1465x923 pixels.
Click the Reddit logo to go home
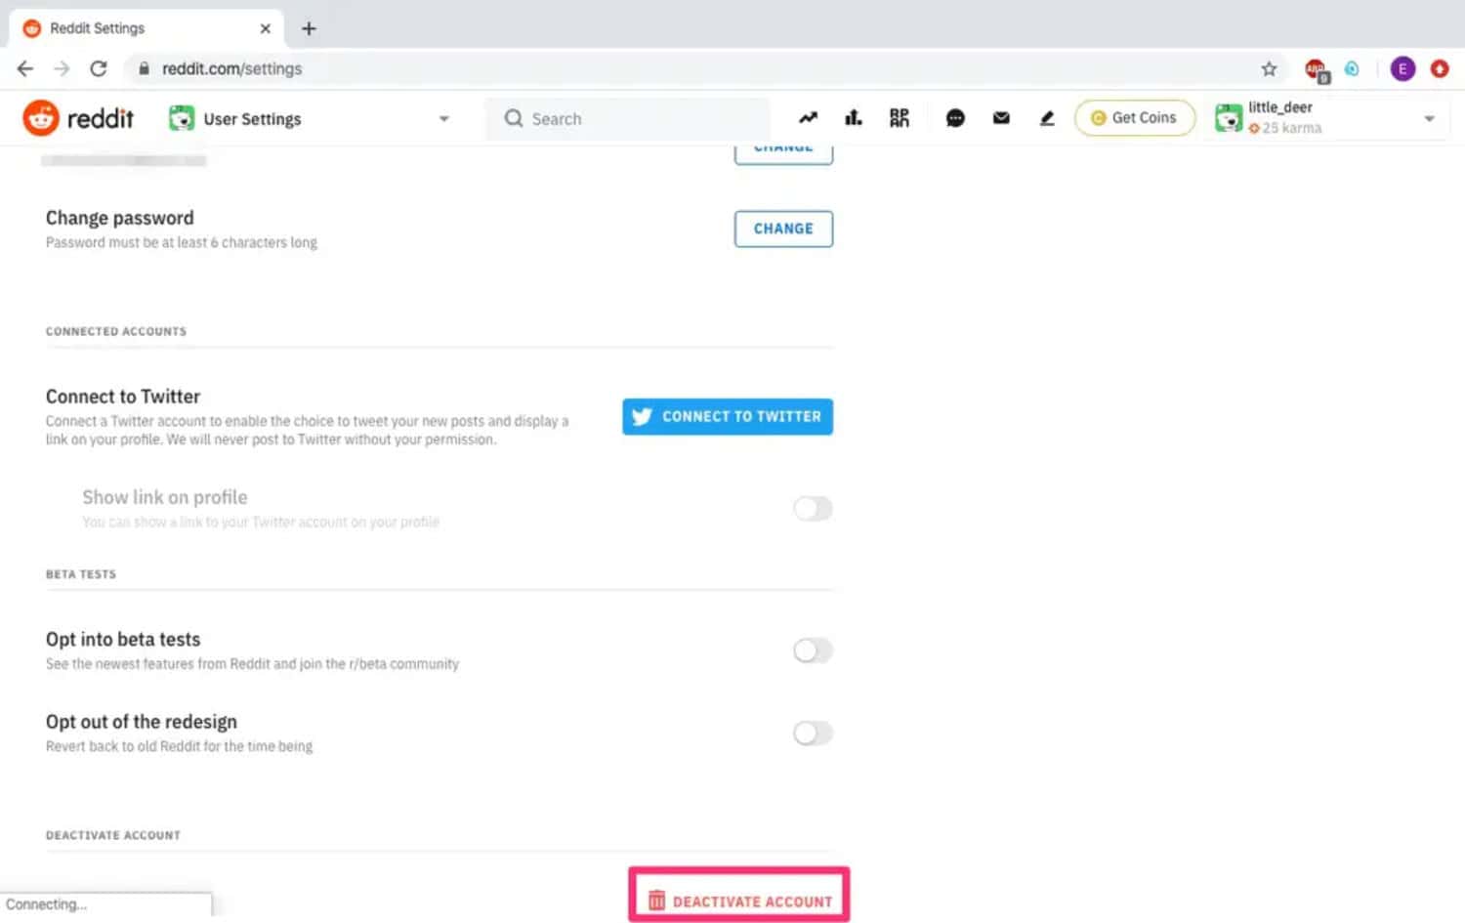click(78, 118)
